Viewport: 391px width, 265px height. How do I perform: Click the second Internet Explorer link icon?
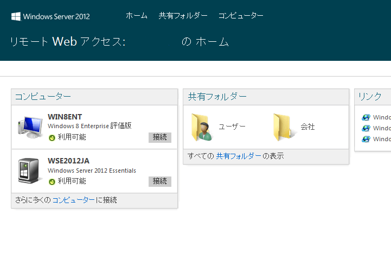tap(366, 128)
